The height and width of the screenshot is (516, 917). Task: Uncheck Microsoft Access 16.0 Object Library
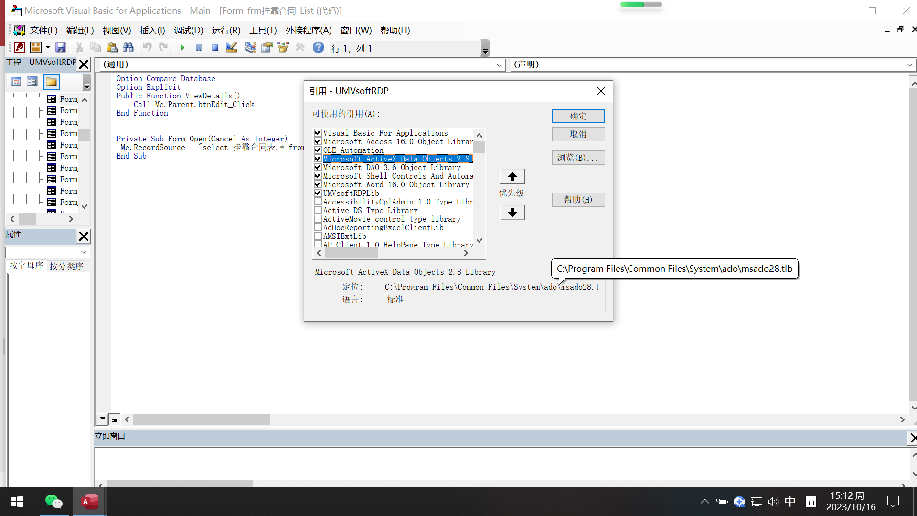click(318, 141)
